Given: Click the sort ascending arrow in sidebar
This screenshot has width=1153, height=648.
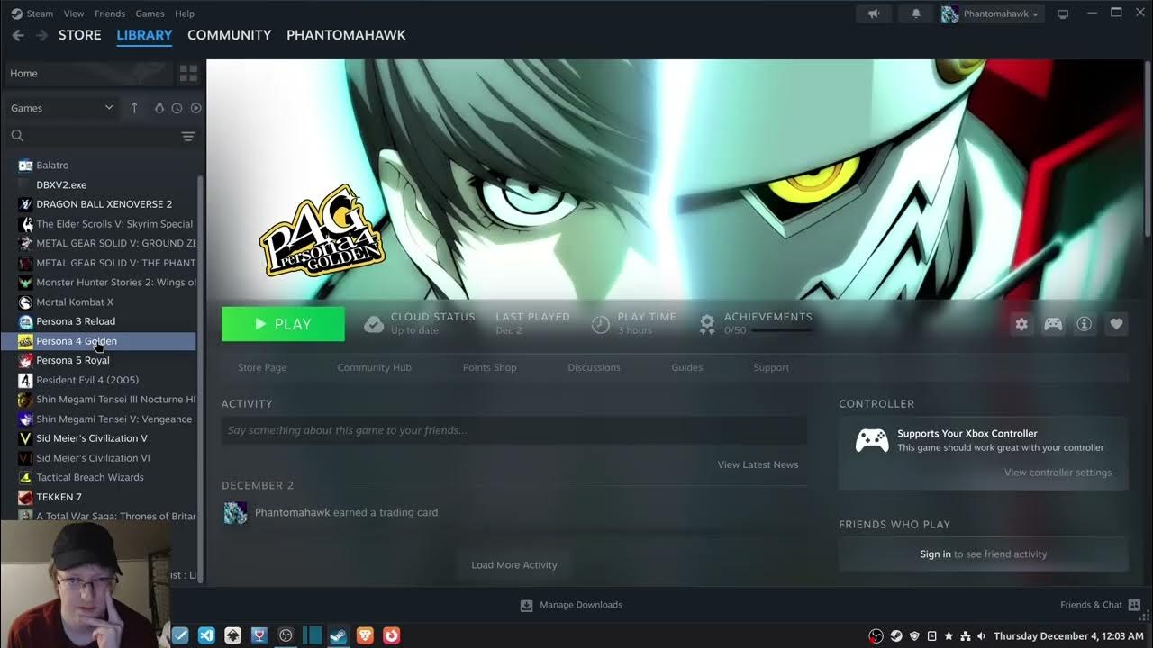Looking at the screenshot, I should pyautogui.click(x=134, y=108).
